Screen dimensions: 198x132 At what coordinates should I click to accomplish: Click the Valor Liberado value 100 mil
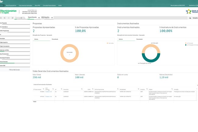[79, 78]
